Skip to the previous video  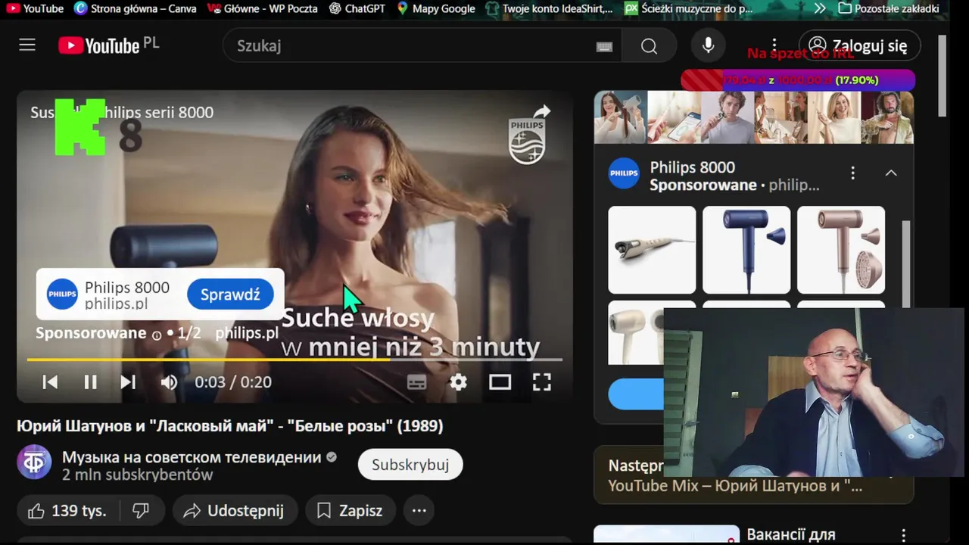coord(50,382)
